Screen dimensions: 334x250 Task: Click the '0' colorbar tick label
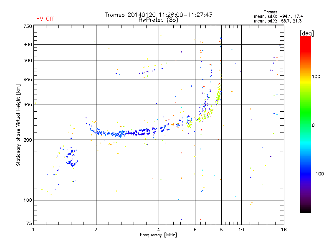pos(313,125)
